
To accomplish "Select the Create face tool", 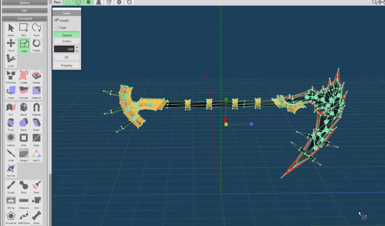I will pyautogui.click(x=23, y=77).
